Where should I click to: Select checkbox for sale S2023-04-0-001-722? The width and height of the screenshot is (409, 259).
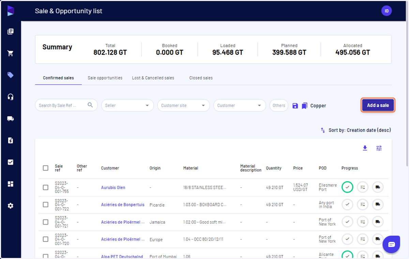coord(46,205)
